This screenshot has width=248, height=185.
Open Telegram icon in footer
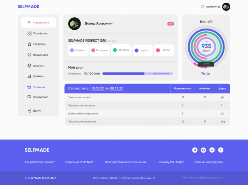pos(195,150)
